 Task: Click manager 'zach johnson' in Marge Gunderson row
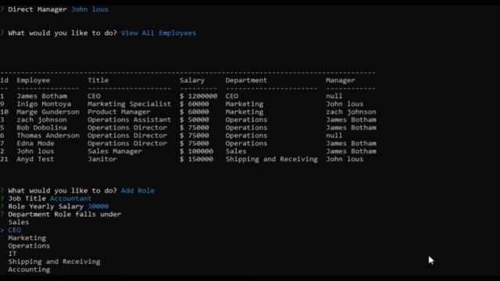[x=351, y=112]
